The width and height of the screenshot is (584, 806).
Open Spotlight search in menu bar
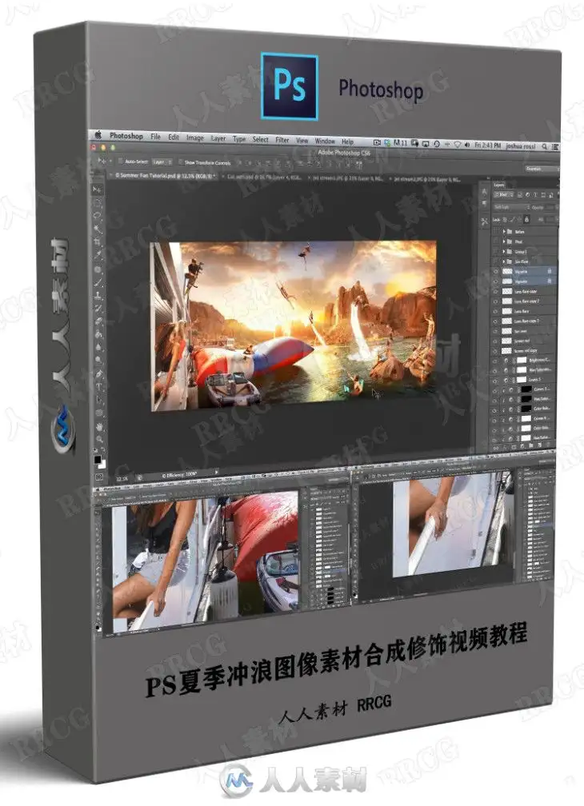click(x=544, y=146)
